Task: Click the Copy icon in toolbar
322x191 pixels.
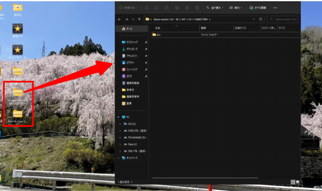Action: (157, 8)
